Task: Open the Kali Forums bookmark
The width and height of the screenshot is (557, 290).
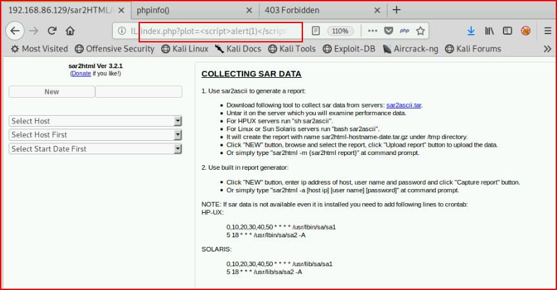Action: 473,49
